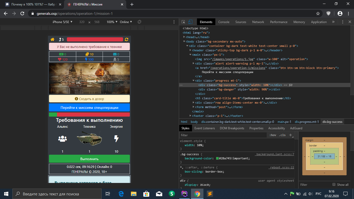Click the armored vehicle technique image
This screenshot has height=199, width=354.
pos(89,139)
